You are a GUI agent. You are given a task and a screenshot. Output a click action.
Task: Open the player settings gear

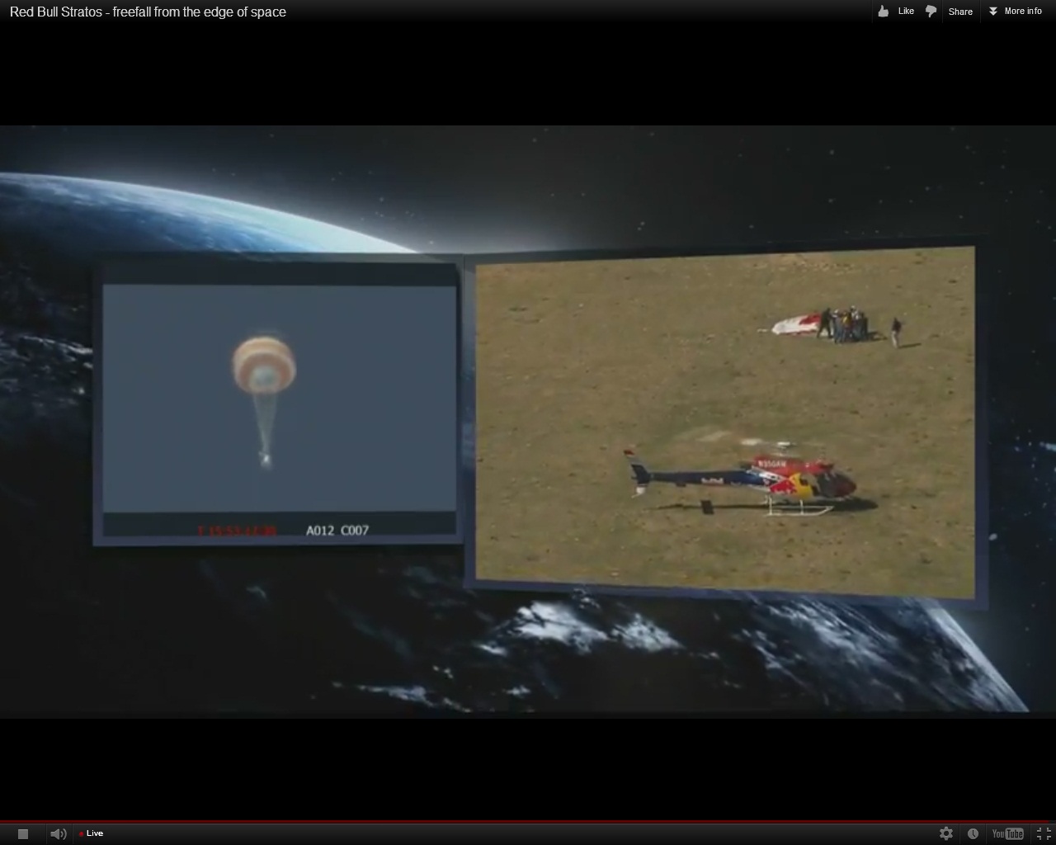(x=946, y=833)
